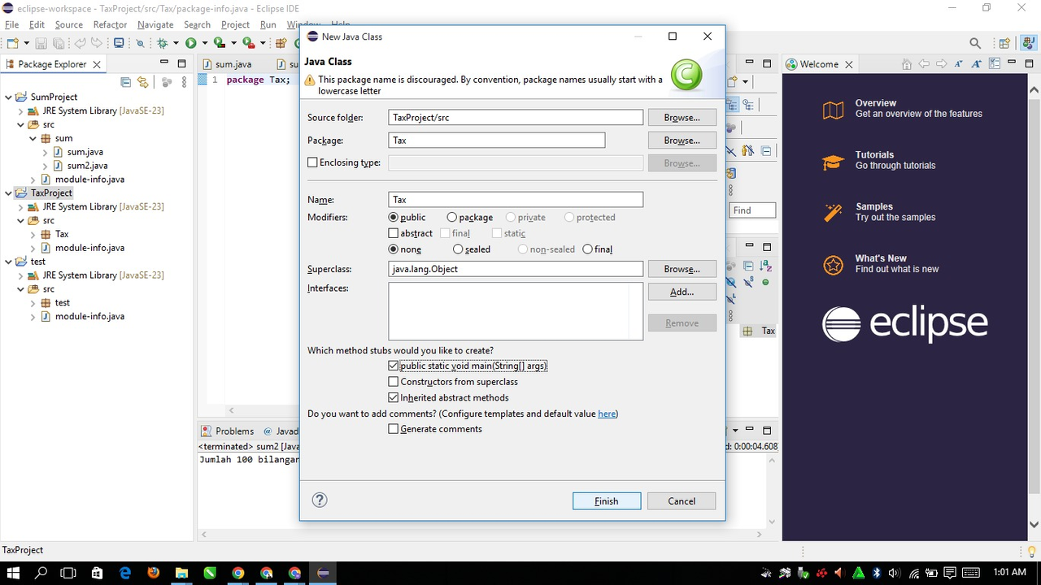This screenshot has height=585, width=1041.
Task: Click Collapse All in Package Explorer
Action: click(x=125, y=82)
